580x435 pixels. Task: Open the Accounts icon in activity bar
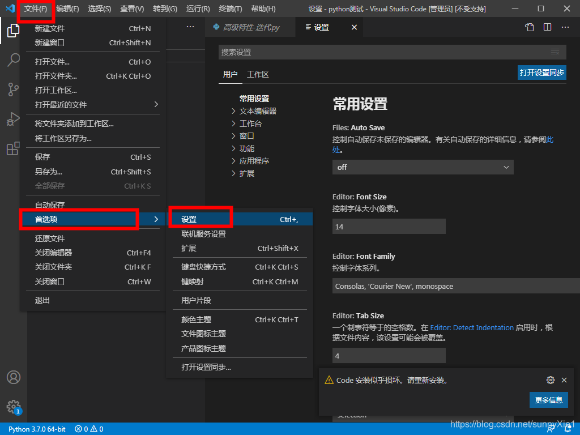click(x=14, y=377)
